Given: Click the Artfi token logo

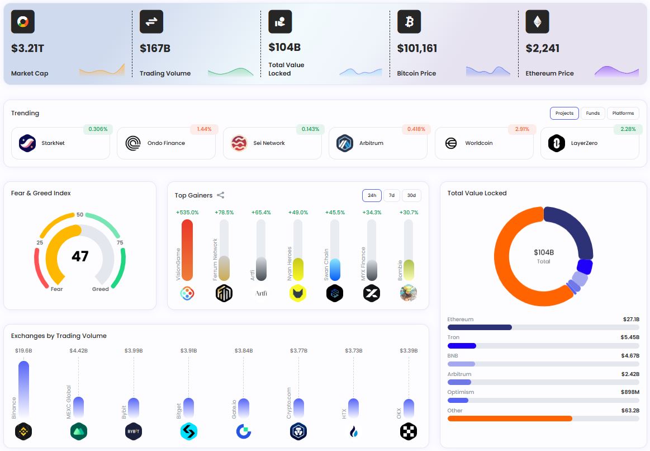Looking at the screenshot, I should 261,293.
